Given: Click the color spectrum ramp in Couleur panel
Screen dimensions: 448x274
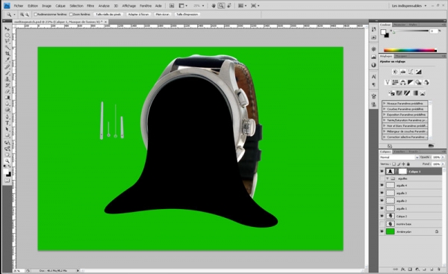Looking at the screenshot, I should coord(410,50).
